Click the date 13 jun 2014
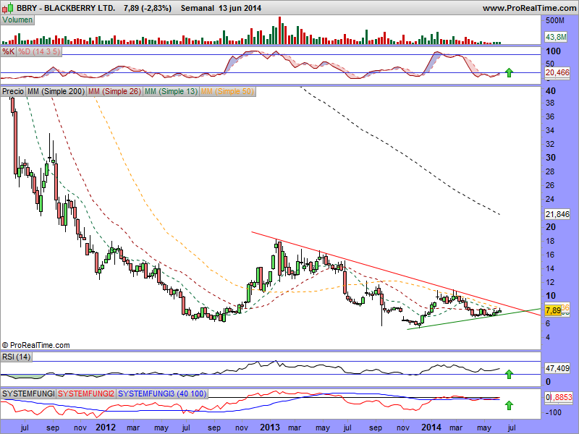This screenshot has height=434, width=579. point(240,8)
